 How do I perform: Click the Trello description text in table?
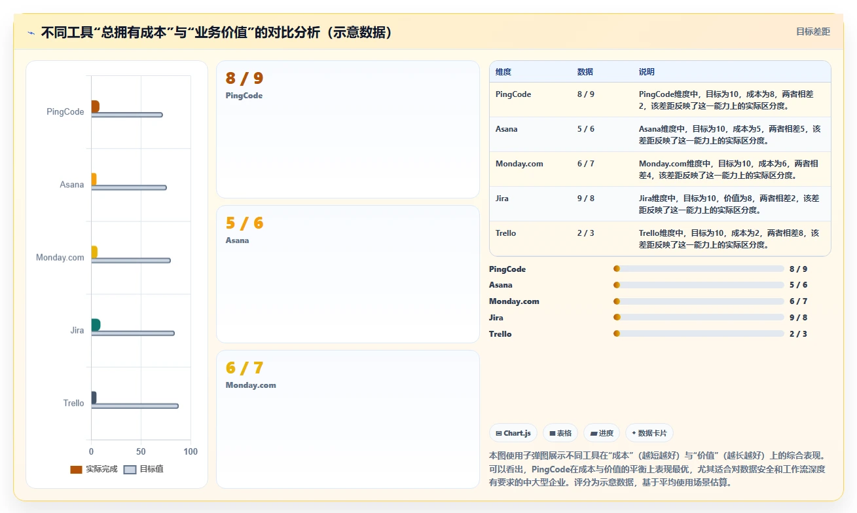(729, 239)
